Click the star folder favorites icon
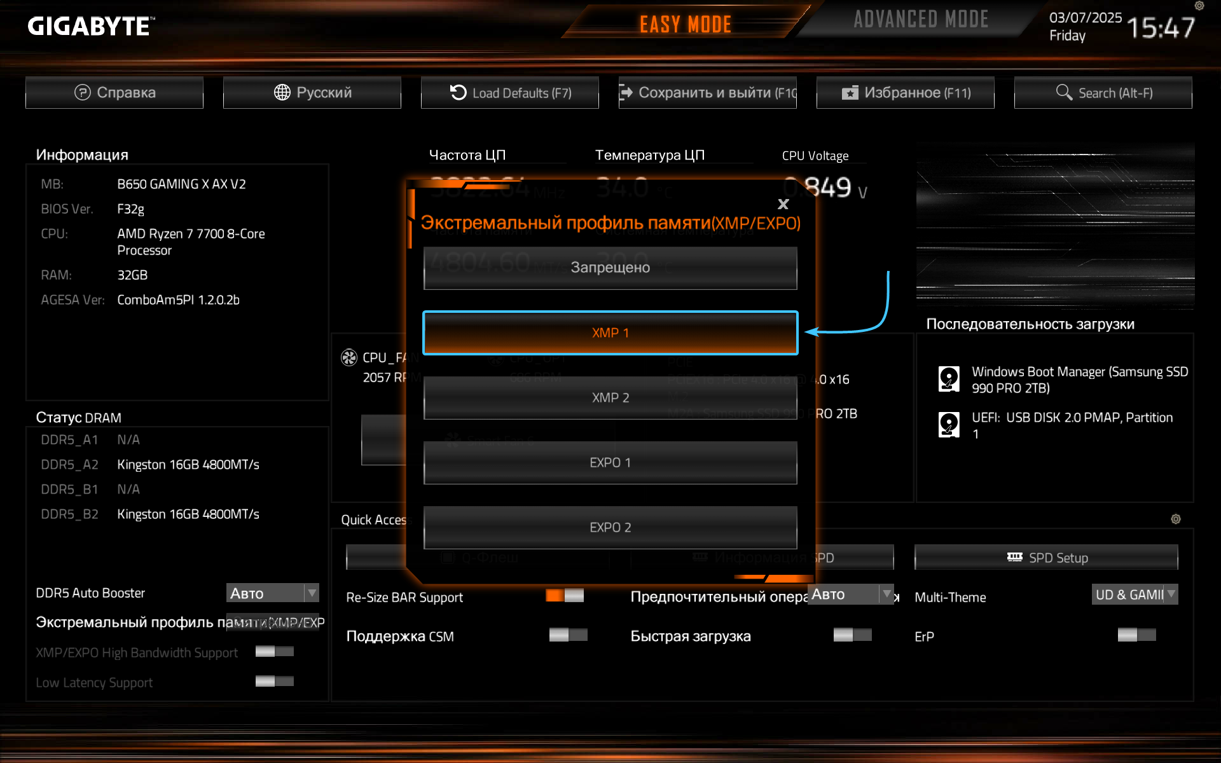 [850, 93]
